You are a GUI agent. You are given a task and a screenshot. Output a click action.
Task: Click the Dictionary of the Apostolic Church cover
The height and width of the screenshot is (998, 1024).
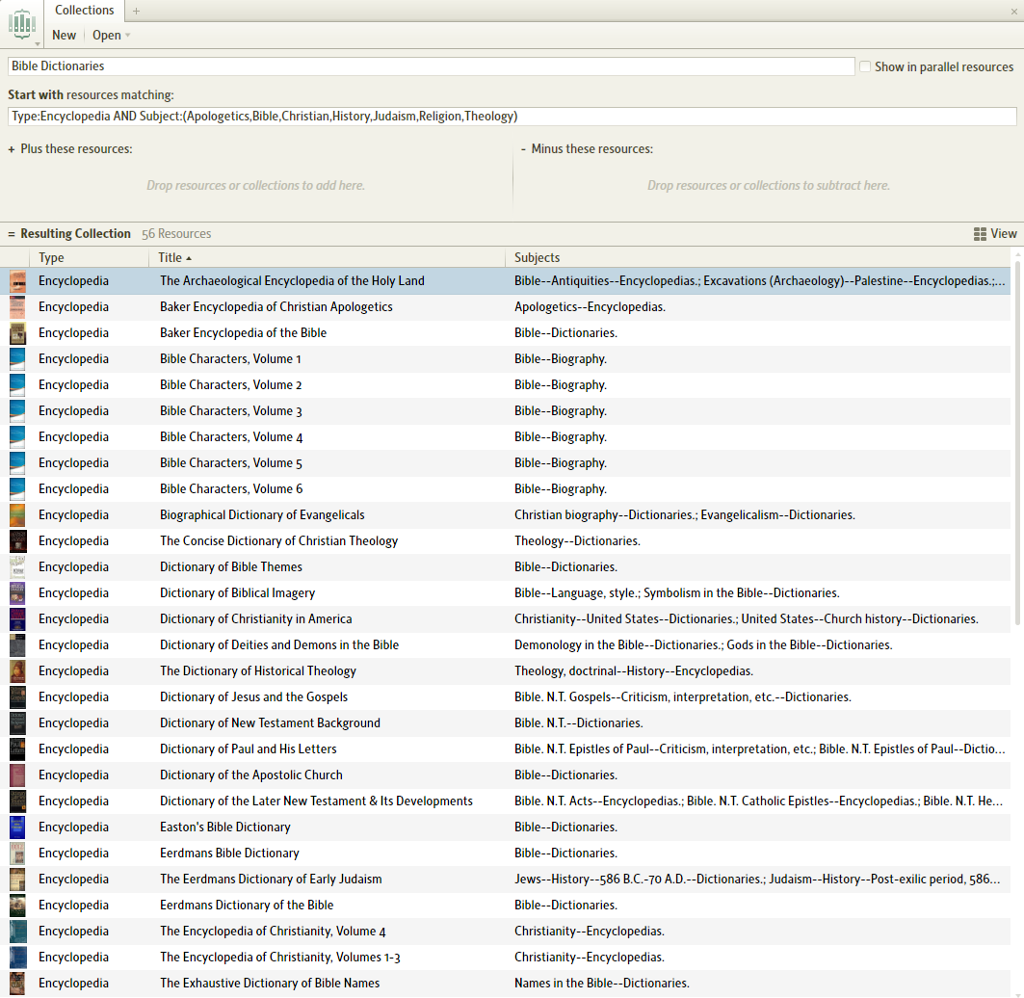pos(17,775)
